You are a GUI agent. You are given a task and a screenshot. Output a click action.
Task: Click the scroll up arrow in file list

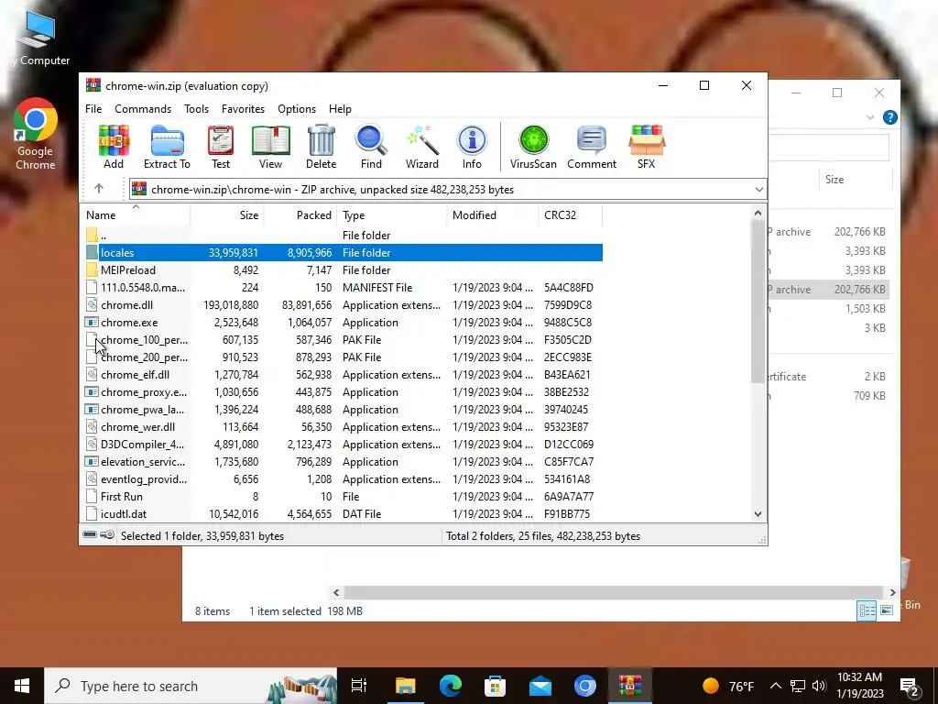(758, 213)
